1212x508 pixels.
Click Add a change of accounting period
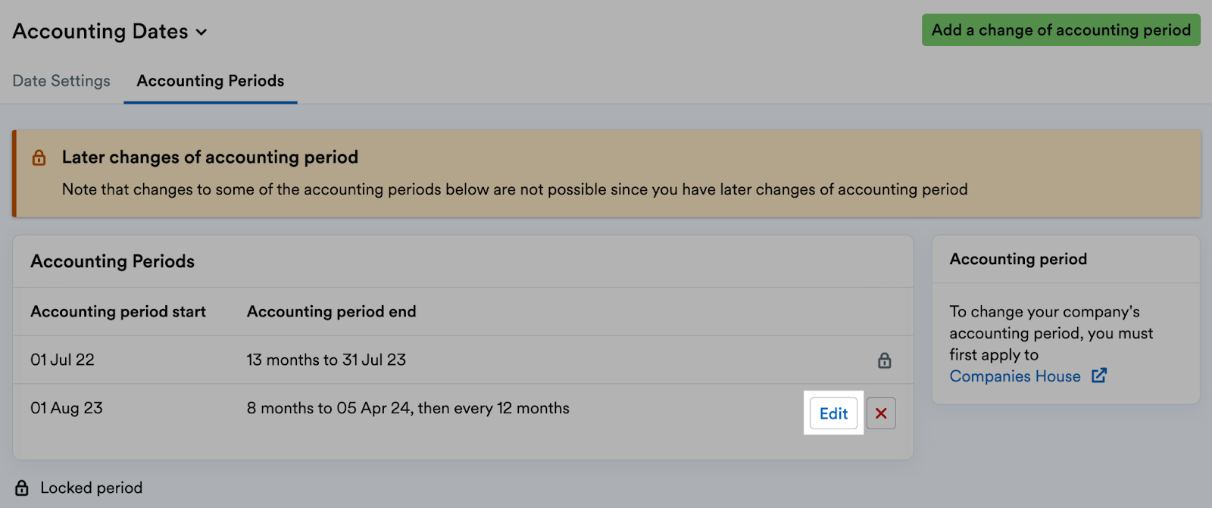pos(1058,30)
